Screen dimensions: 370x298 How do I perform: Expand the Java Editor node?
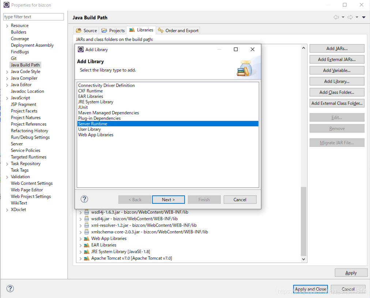tap(7, 85)
